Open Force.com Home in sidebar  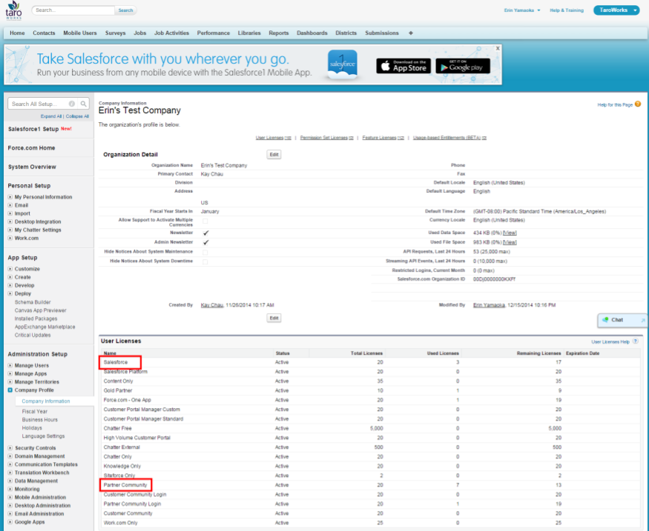tap(31, 148)
